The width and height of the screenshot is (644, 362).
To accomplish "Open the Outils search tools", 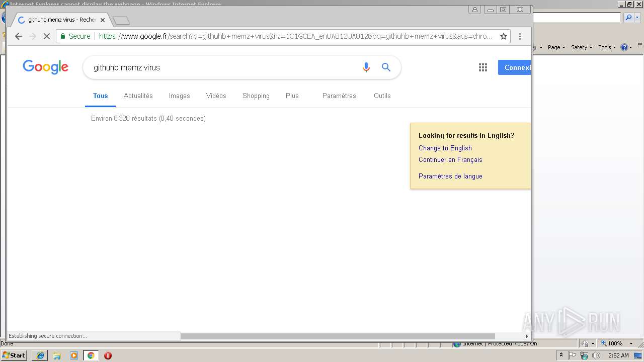I will point(382,96).
